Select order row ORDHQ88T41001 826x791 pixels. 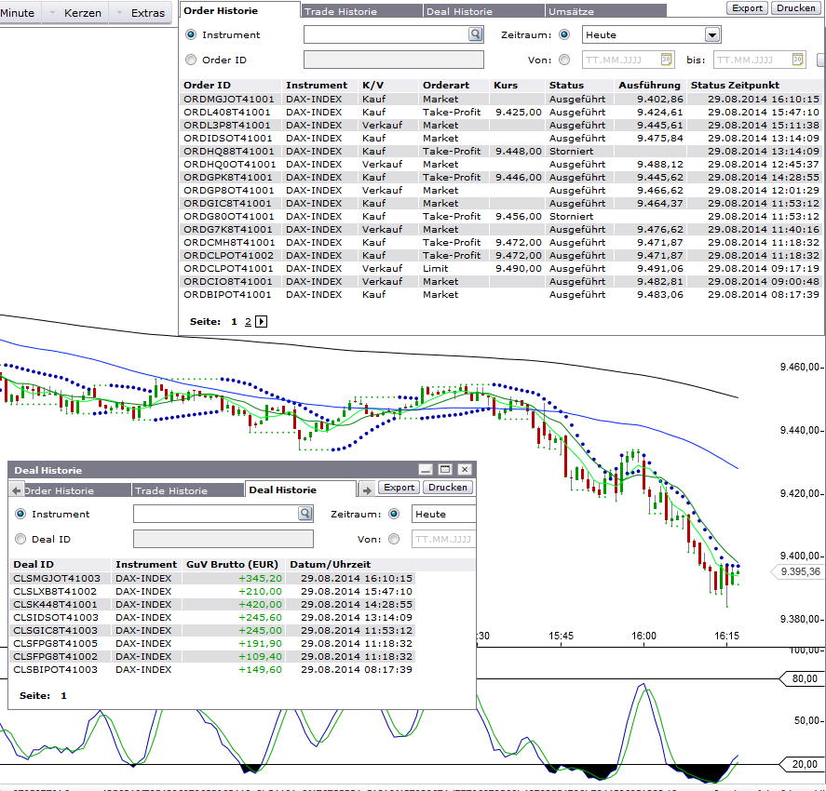pyautogui.click(x=502, y=151)
